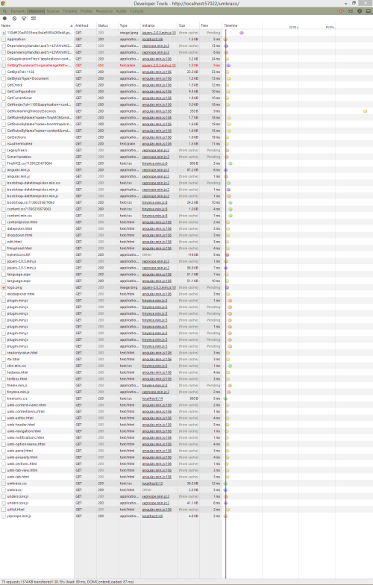Toggle the small/large request rows view icon
Screen dimensions: 373x585
33,18
